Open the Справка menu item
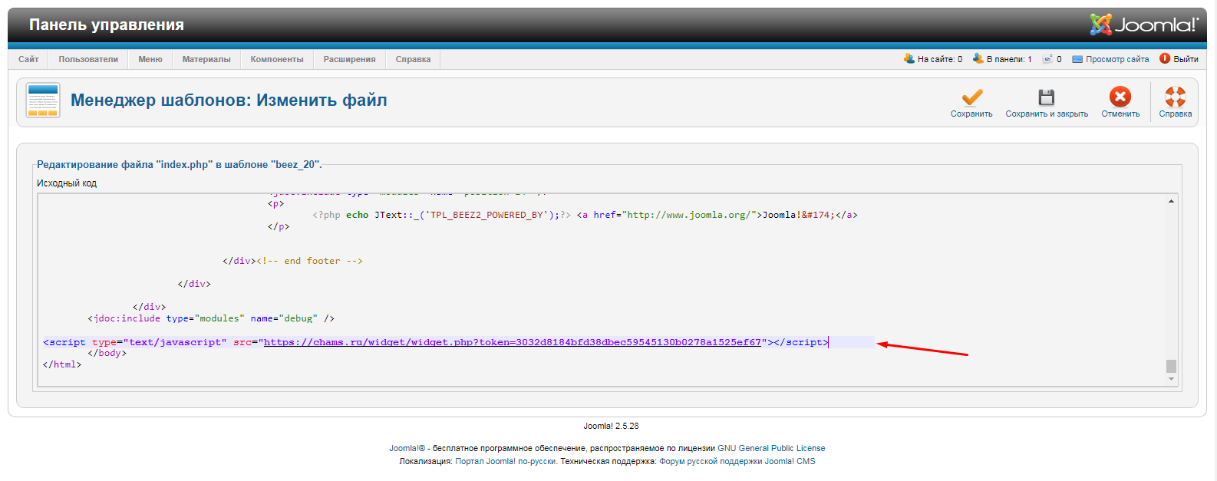Screen dimensions: 1217x481 tap(413, 59)
